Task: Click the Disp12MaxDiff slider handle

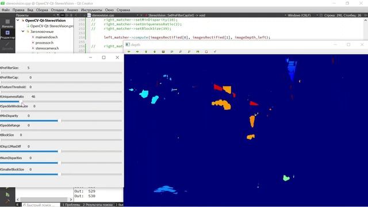Action: coord(59,151)
